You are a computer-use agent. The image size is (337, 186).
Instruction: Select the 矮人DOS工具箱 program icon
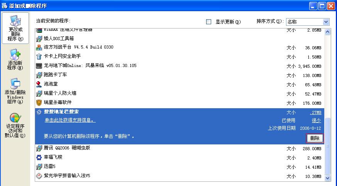pos(39,39)
